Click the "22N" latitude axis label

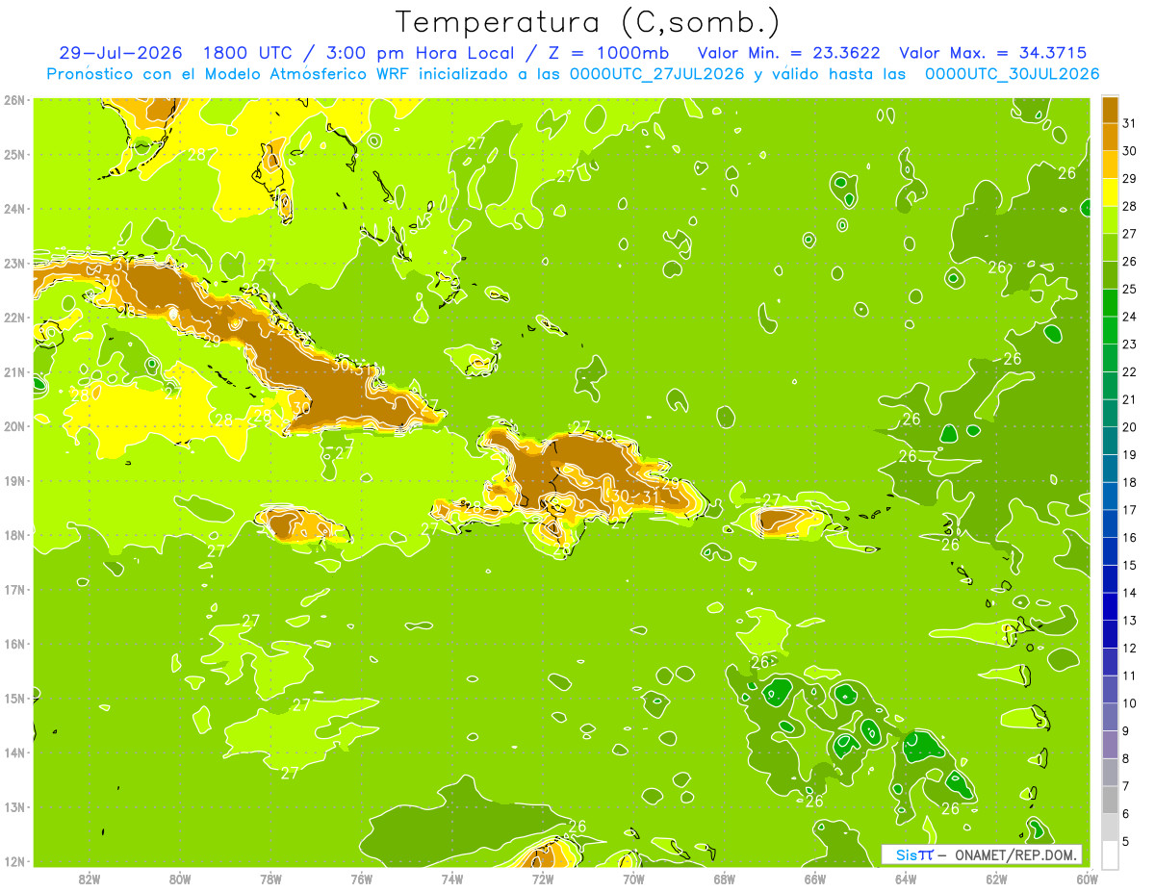13,317
